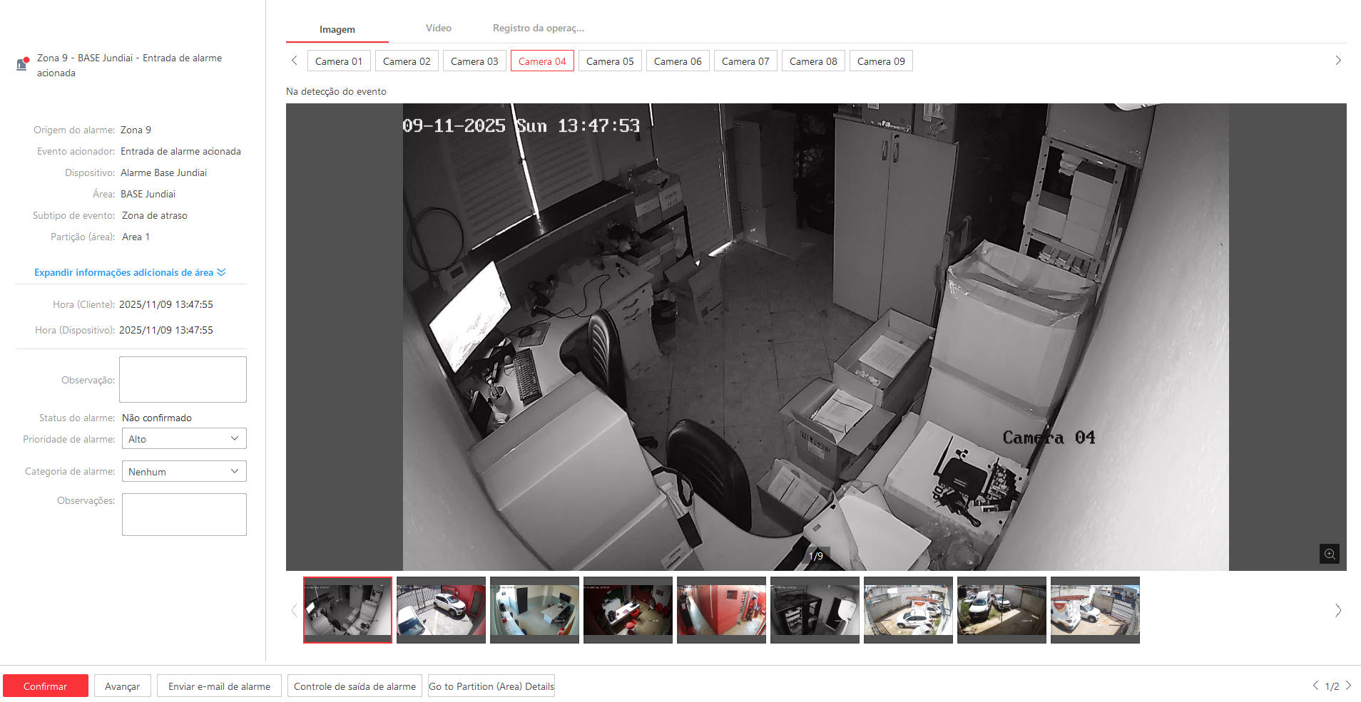Click in the Observação text field
Viewport: 1361px width, 702px height.
coord(183,379)
